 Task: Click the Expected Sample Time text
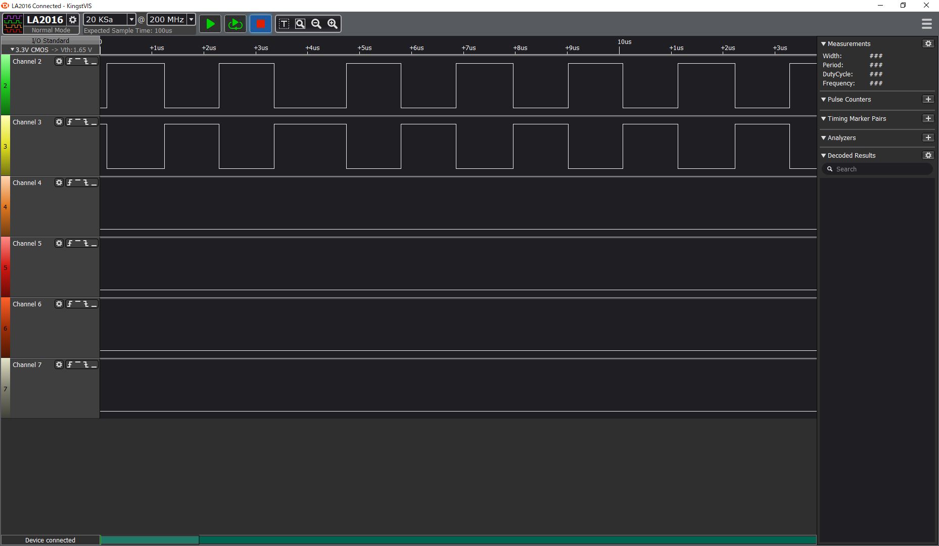[x=128, y=31]
